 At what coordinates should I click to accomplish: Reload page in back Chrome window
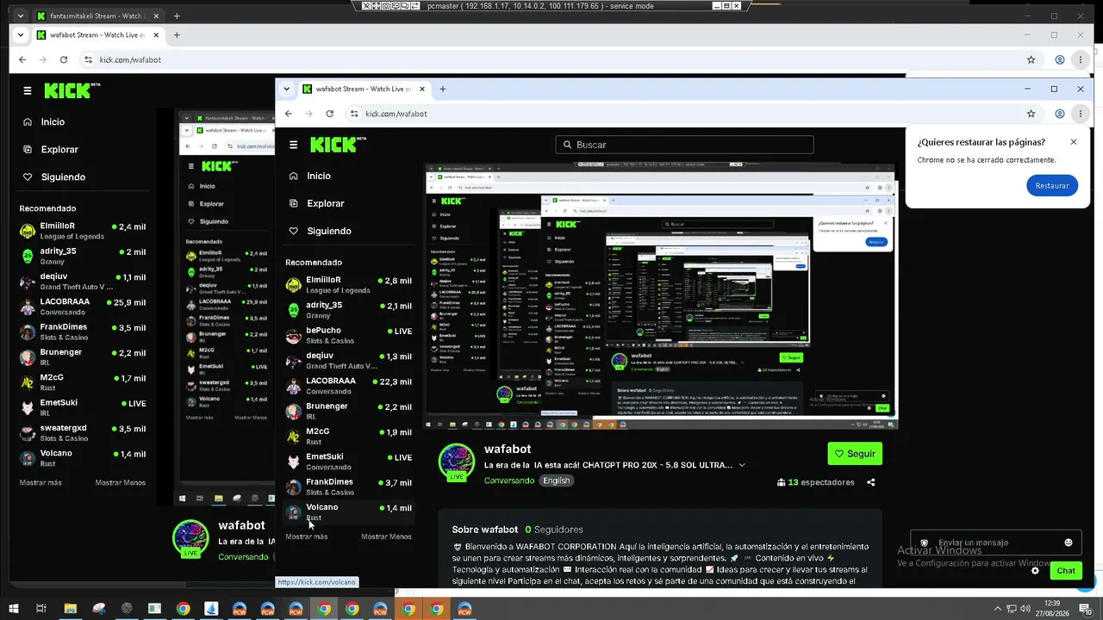tap(64, 60)
